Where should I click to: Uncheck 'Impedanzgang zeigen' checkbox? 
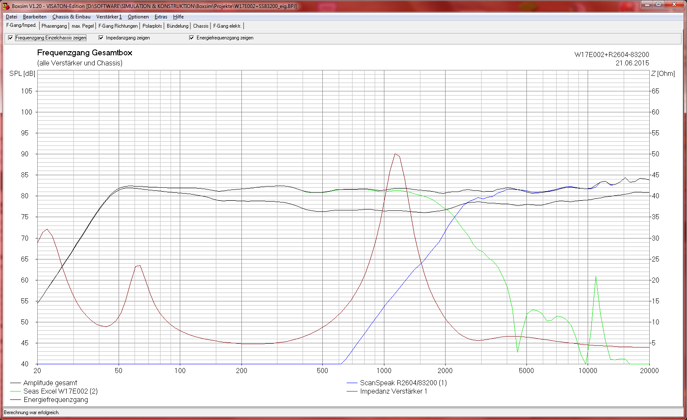coord(101,38)
